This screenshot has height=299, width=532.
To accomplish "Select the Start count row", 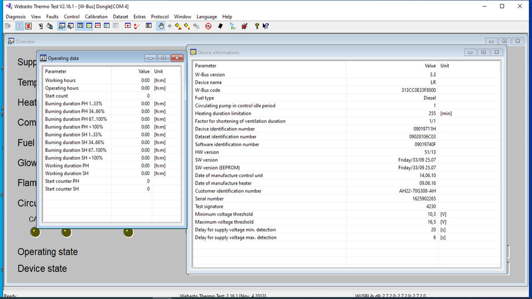I will 112,96.
